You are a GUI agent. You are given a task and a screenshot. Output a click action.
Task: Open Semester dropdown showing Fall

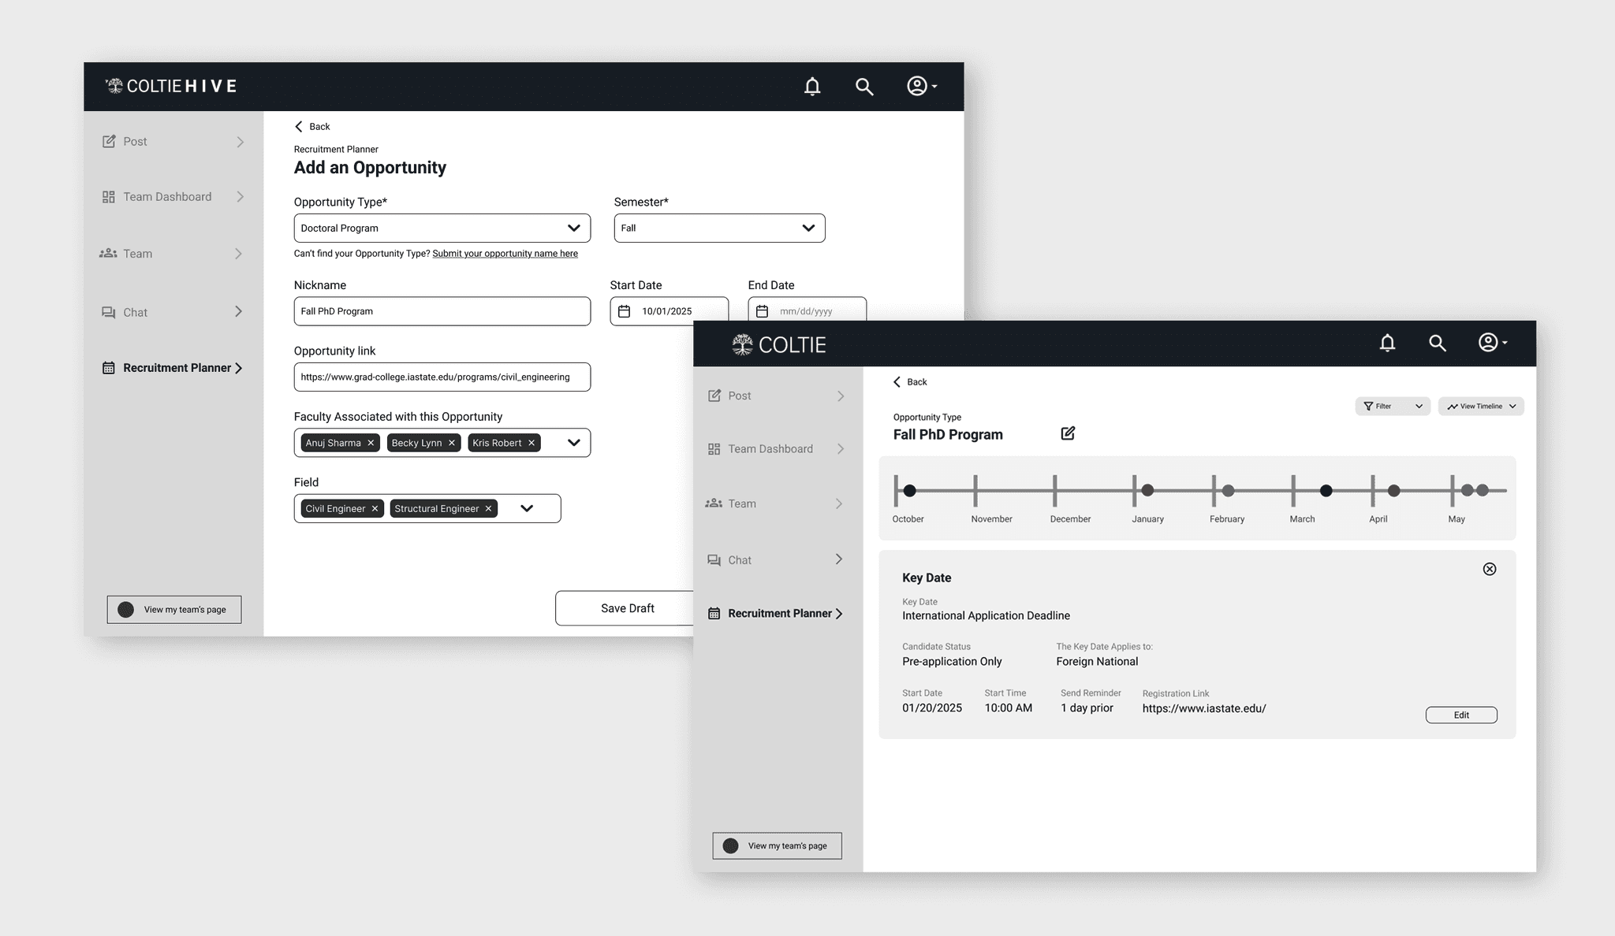click(x=719, y=228)
